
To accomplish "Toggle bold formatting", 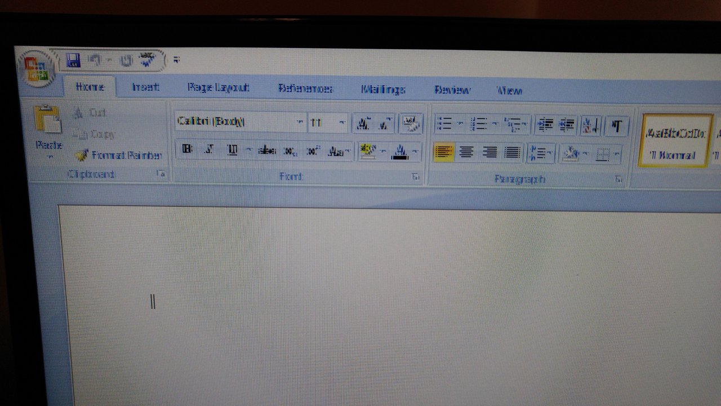I will point(188,149).
